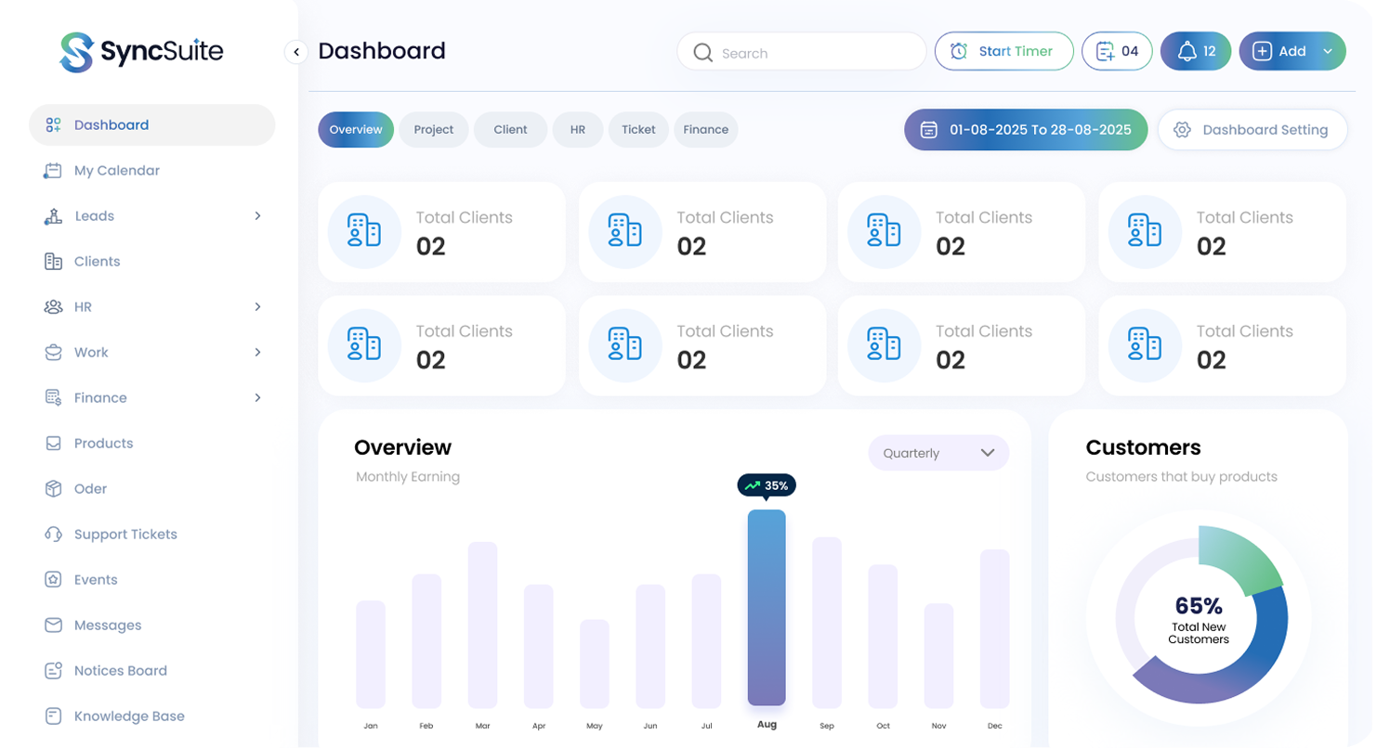Screen dimensions: 1377x748
Task: Open Dashboard Setting
Action: [x=1252, y=130]
